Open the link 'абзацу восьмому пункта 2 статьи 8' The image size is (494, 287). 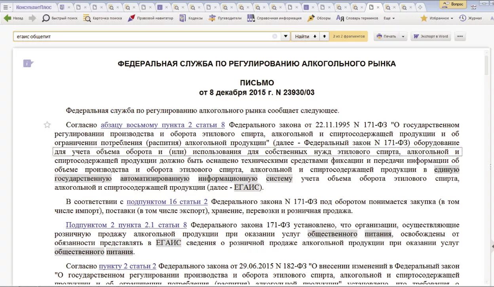pos(163,125)
